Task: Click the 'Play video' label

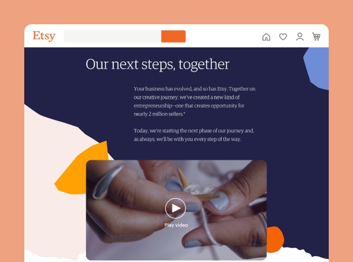Action: pos(176,225)
